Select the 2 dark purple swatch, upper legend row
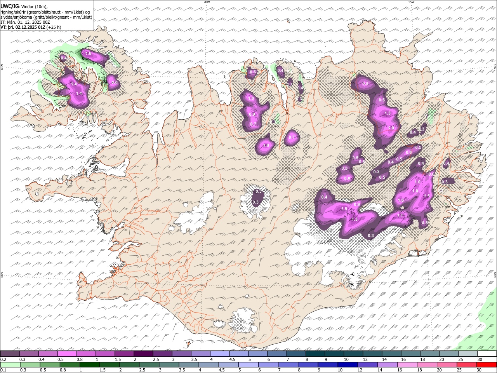The image size is (497, 373). (x=143, y=354)
